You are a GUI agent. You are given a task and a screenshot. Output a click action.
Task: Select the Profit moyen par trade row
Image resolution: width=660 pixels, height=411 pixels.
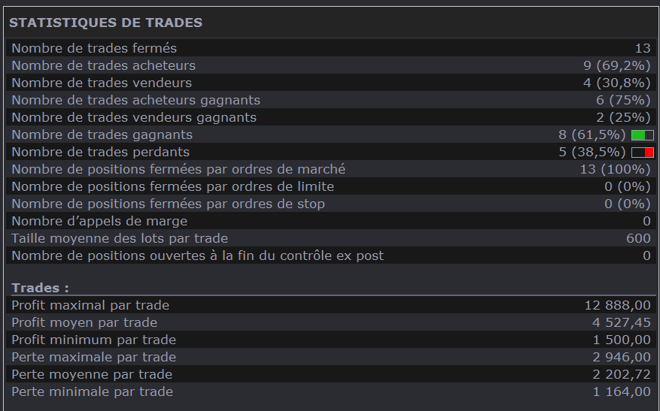click(x=84, y=322)
